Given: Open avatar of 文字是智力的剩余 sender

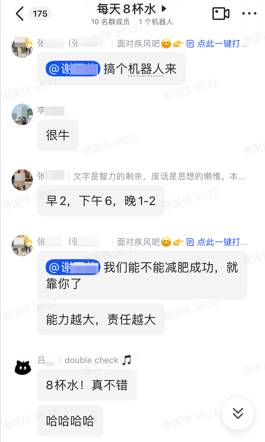Looking at the screenshot, I should (22, 180).
